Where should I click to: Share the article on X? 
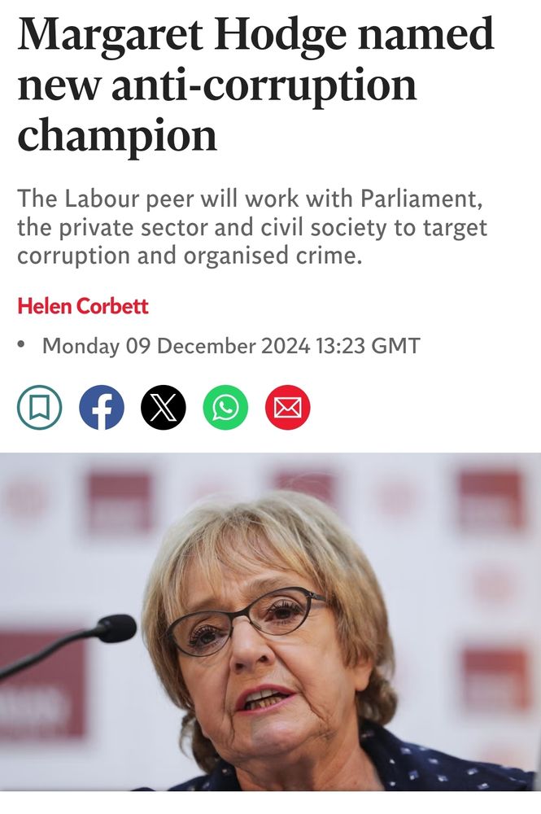pos(164,408)
